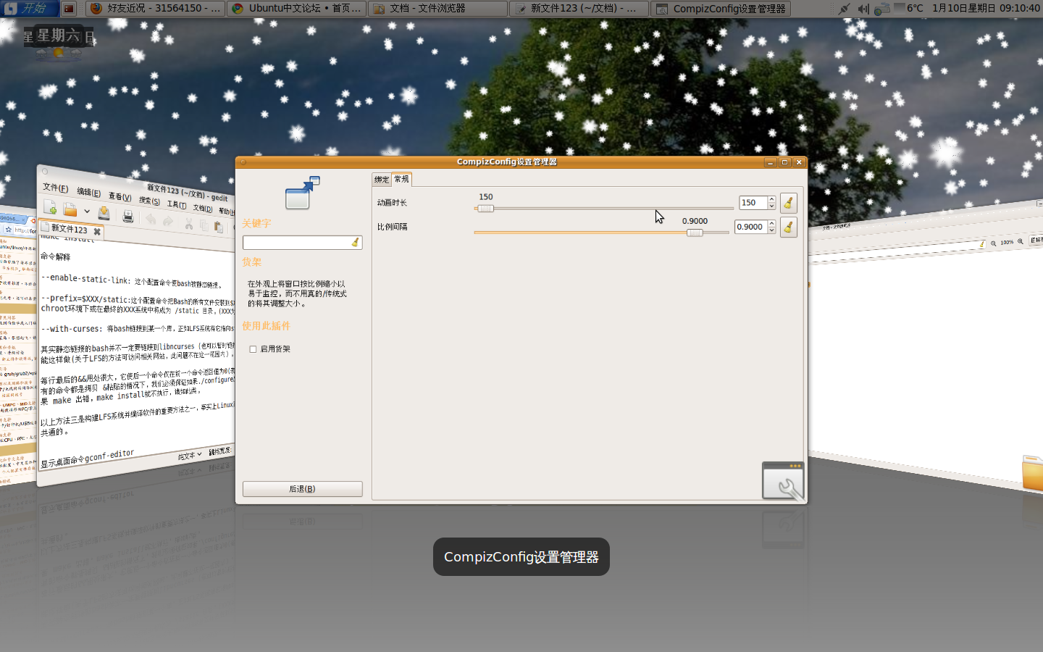Undo the last edit in gedit

tap(151, 219)
